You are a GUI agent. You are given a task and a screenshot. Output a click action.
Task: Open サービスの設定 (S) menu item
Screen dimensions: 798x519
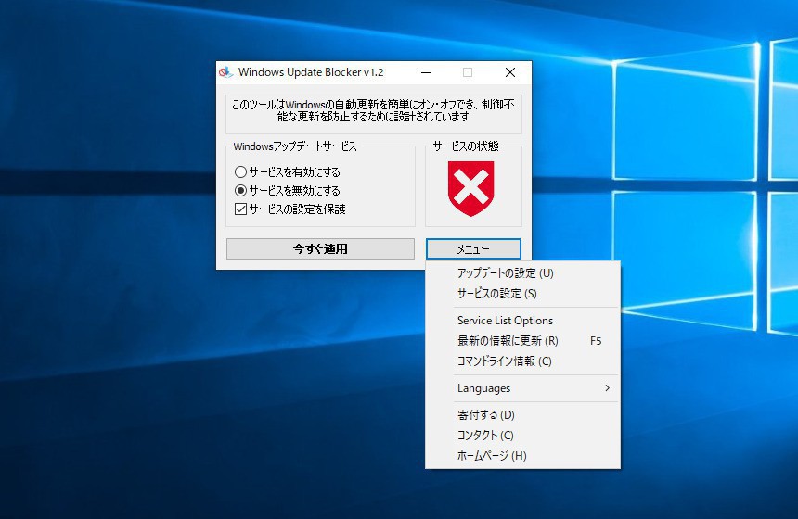[x=522, y=293]
